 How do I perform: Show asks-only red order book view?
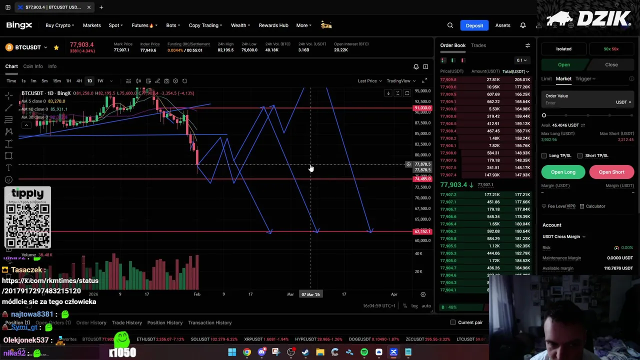point(463,60)
